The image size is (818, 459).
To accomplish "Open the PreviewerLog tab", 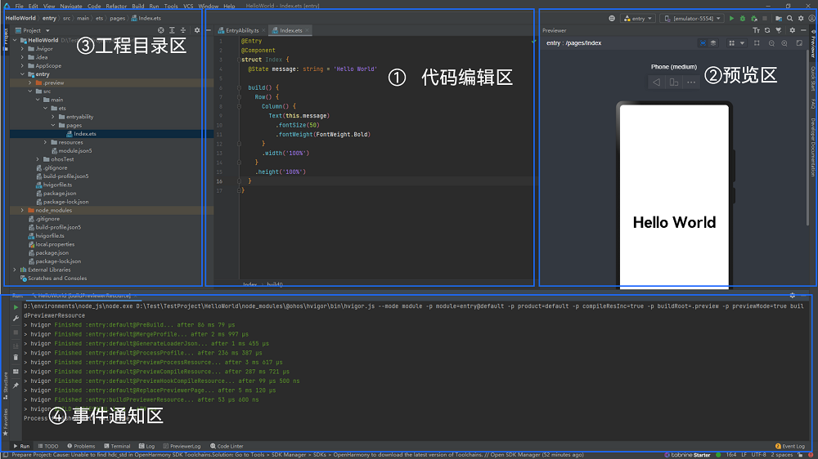I will coord(182,446).
